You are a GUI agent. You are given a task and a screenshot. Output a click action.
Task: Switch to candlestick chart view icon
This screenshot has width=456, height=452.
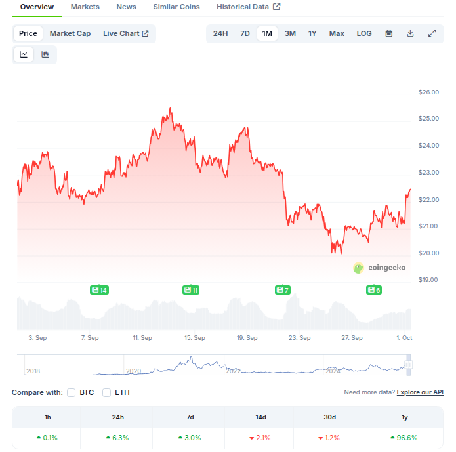coord(45,54)
